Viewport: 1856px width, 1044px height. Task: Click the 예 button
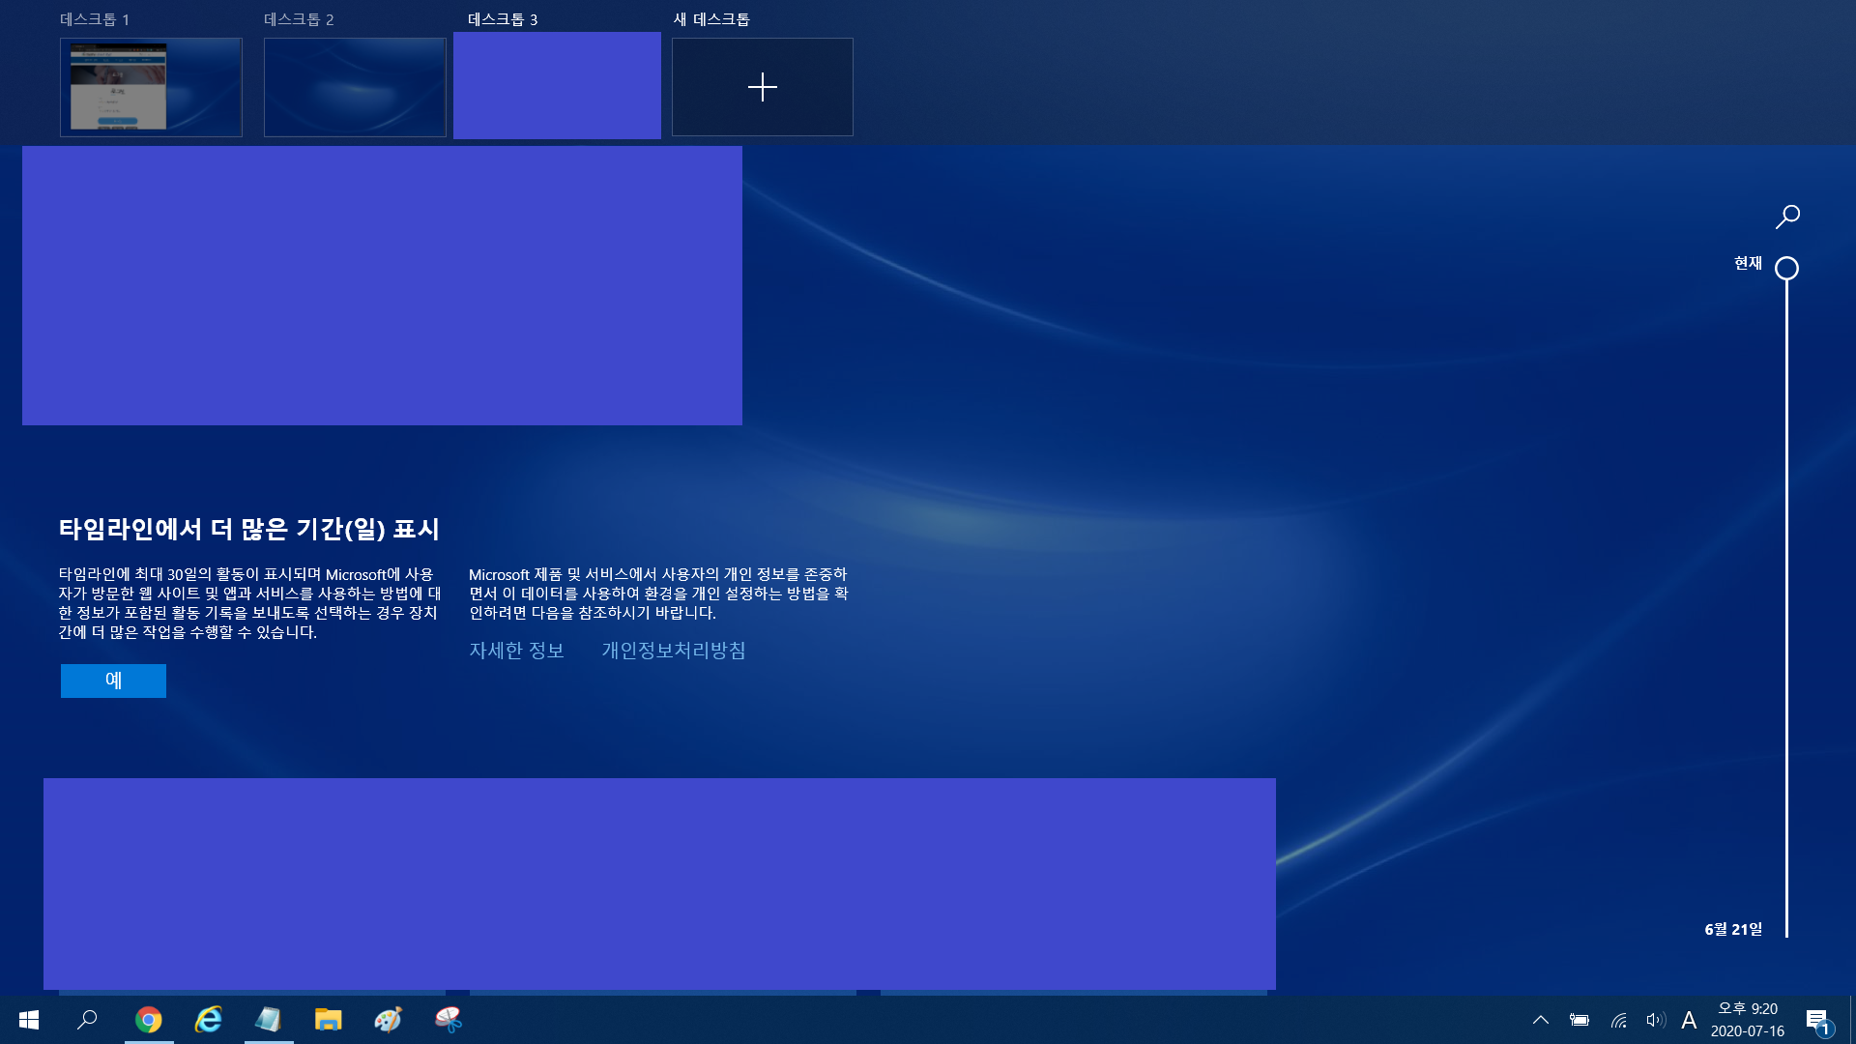tap(113, 681)
